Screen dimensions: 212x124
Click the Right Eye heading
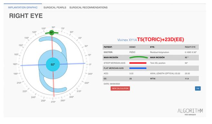pyautogui.click(x=26, y=16)
